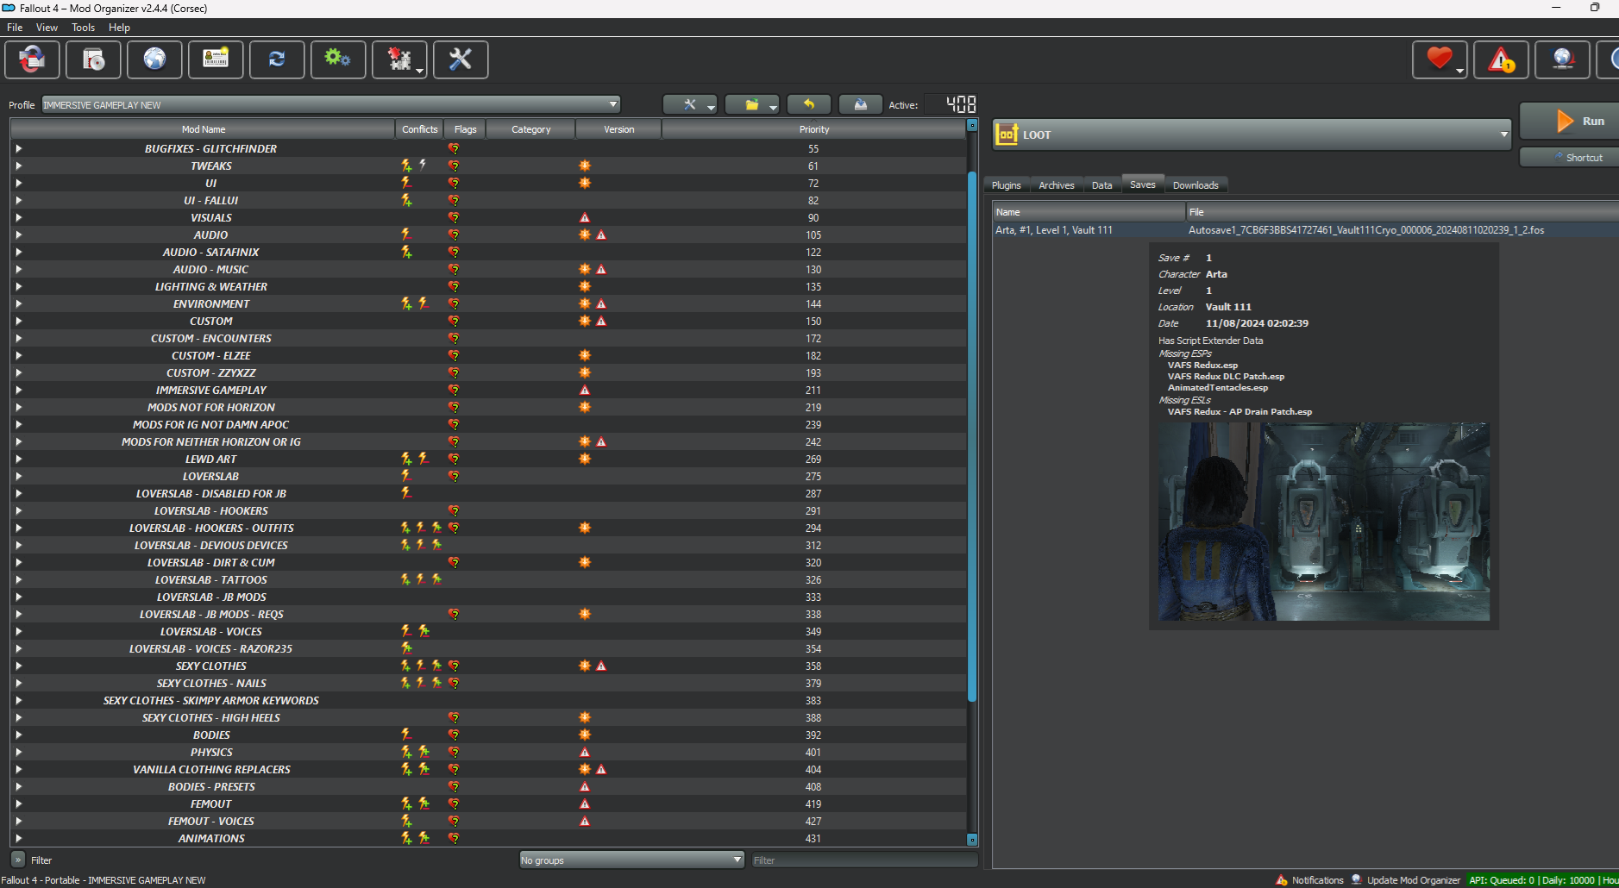Click the Notifications icon in the status bar
The width and height of the screenshot is (1619, 888).
[1282, 880]
